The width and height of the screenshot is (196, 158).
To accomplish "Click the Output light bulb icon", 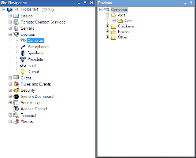I will pyautogui.click(x=23, y=72).
